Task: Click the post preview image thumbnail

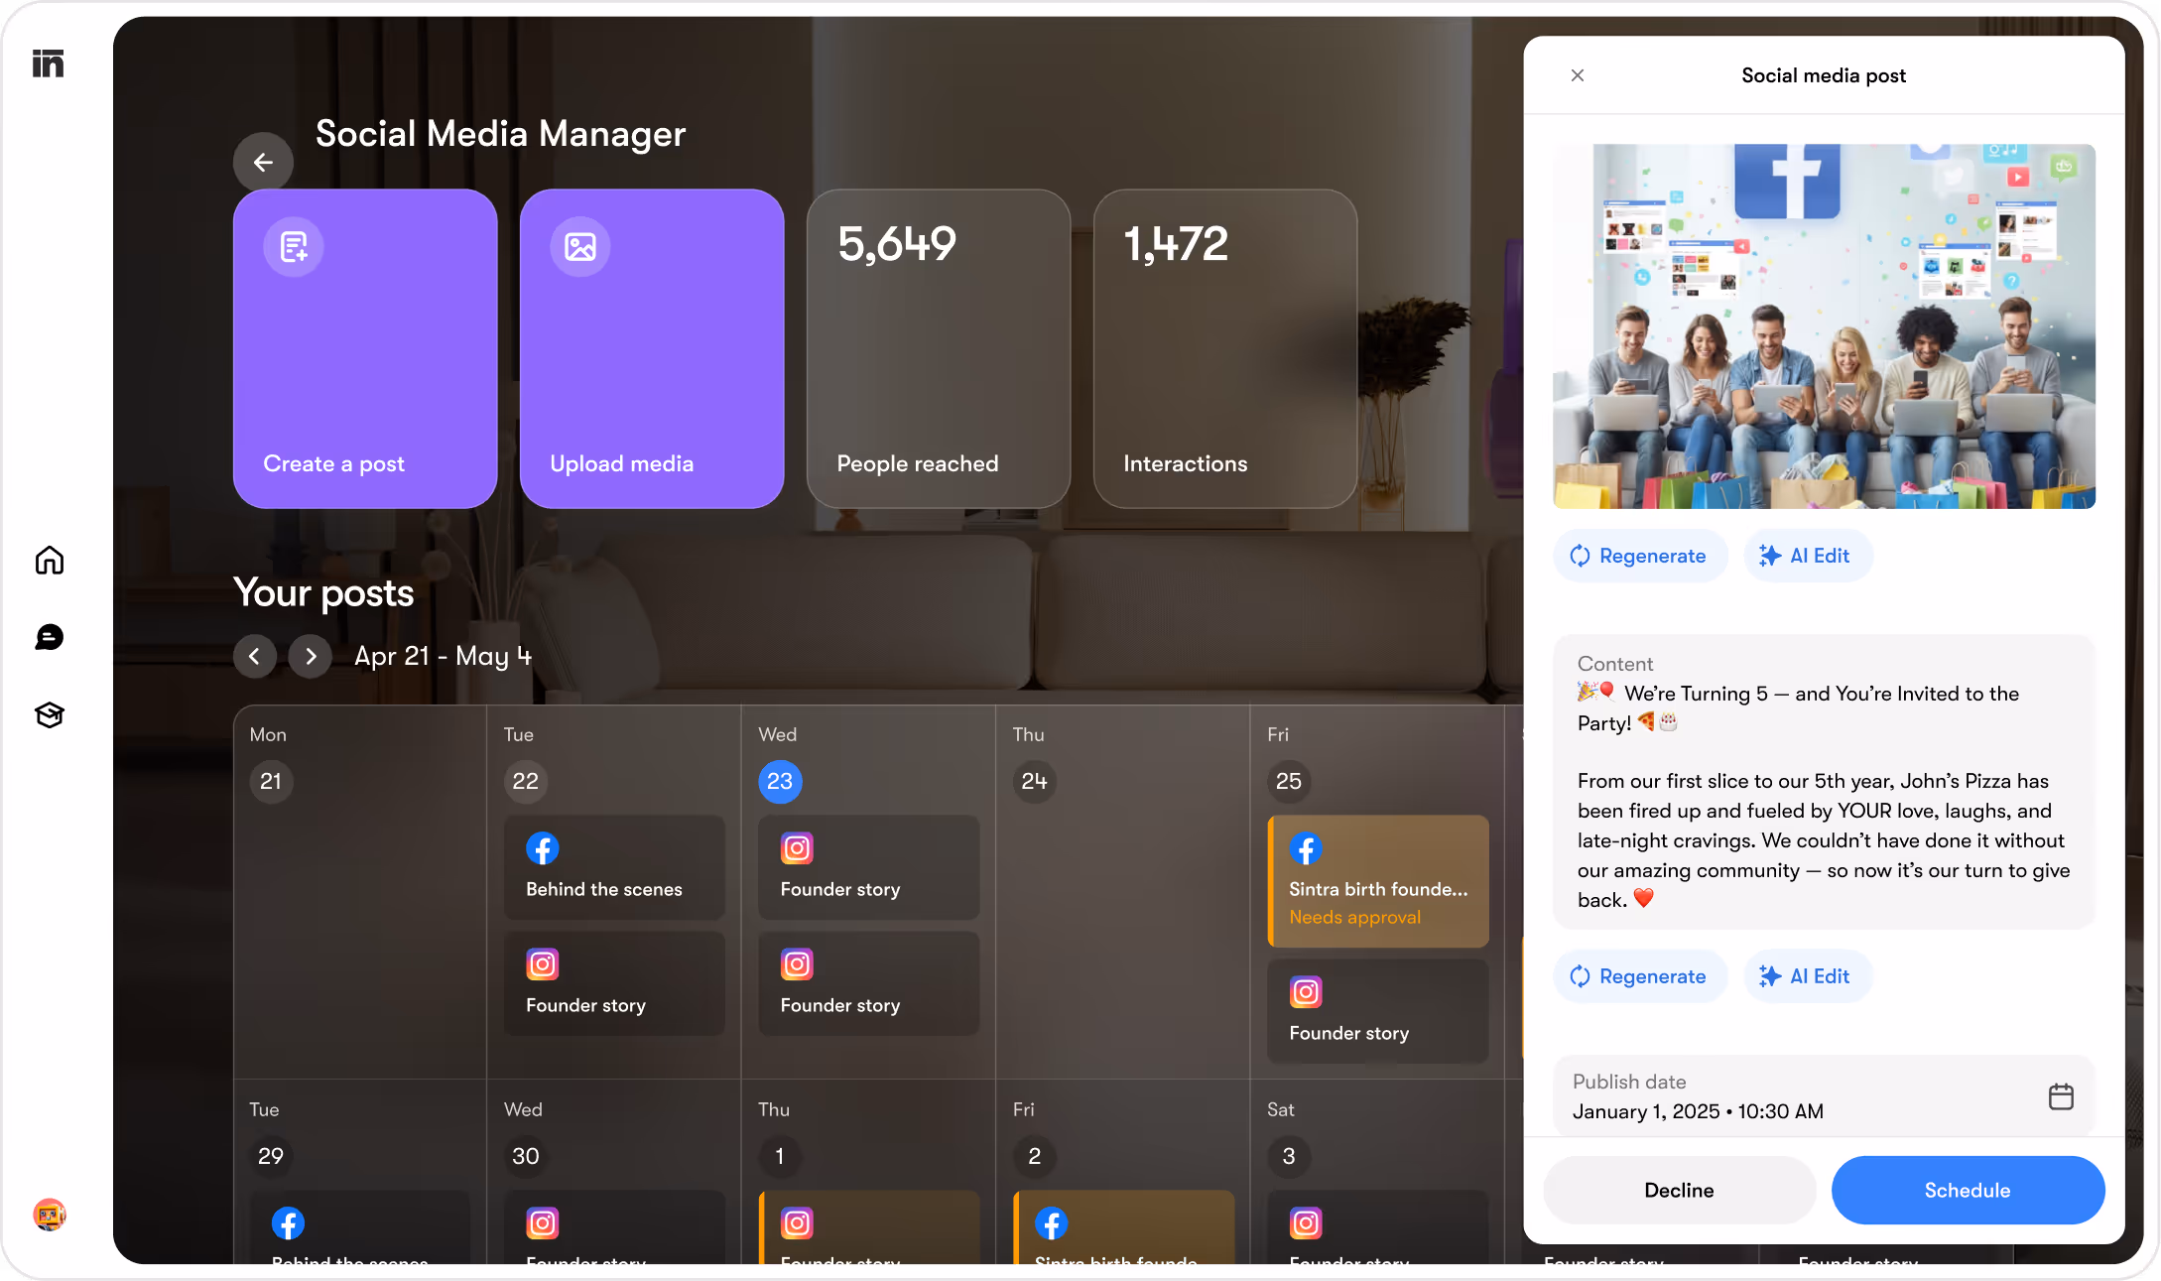Action: click(1824, 325)
